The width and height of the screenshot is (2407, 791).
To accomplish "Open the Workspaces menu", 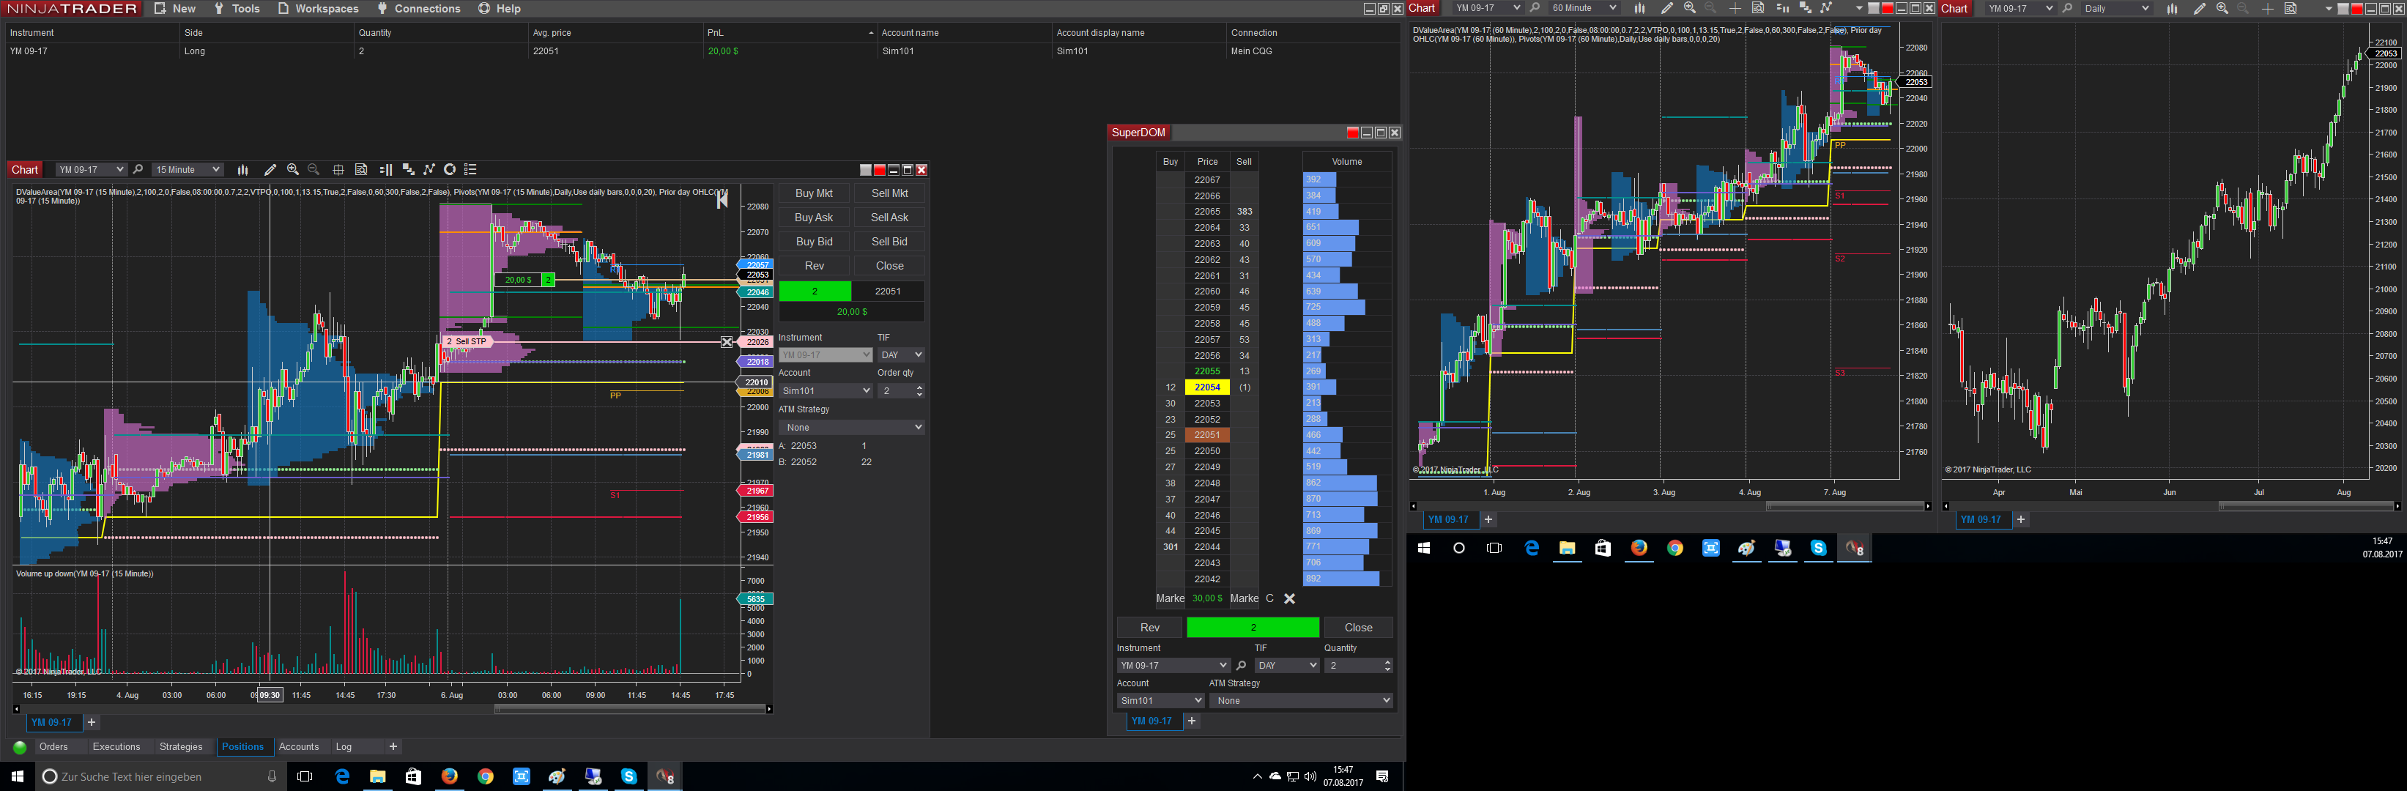I will point(318,8).
